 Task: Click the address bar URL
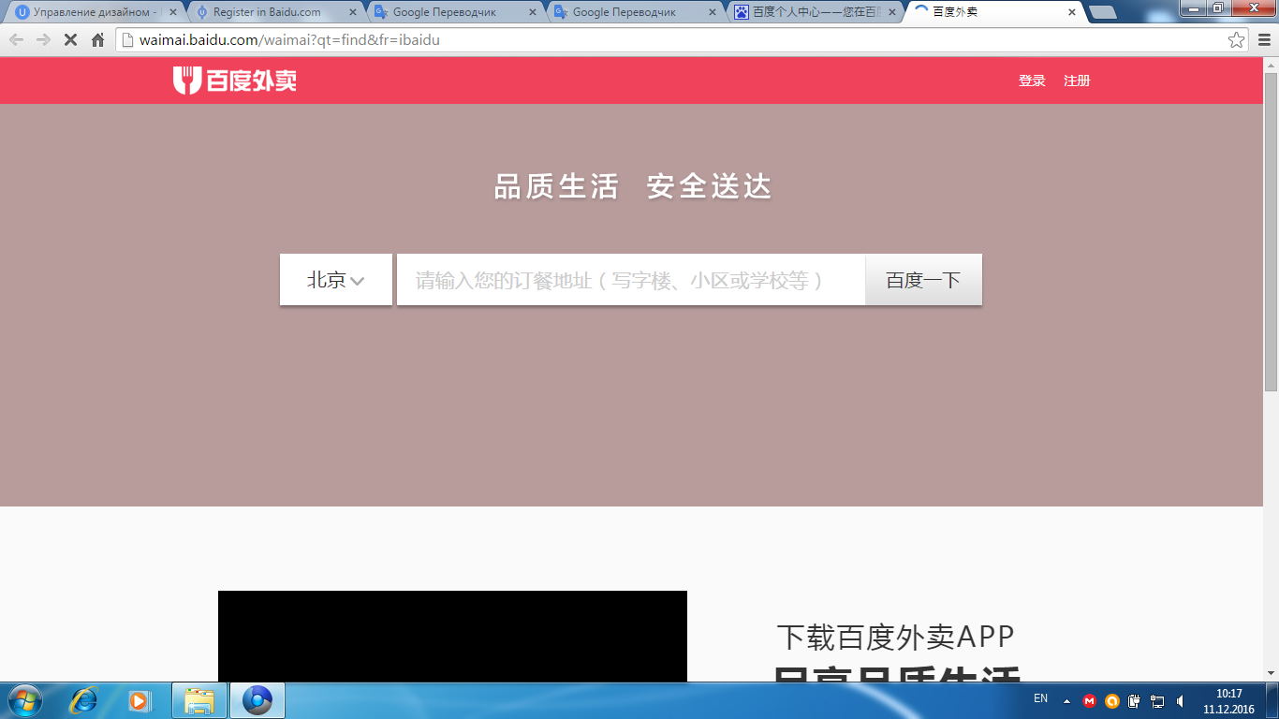289,40
